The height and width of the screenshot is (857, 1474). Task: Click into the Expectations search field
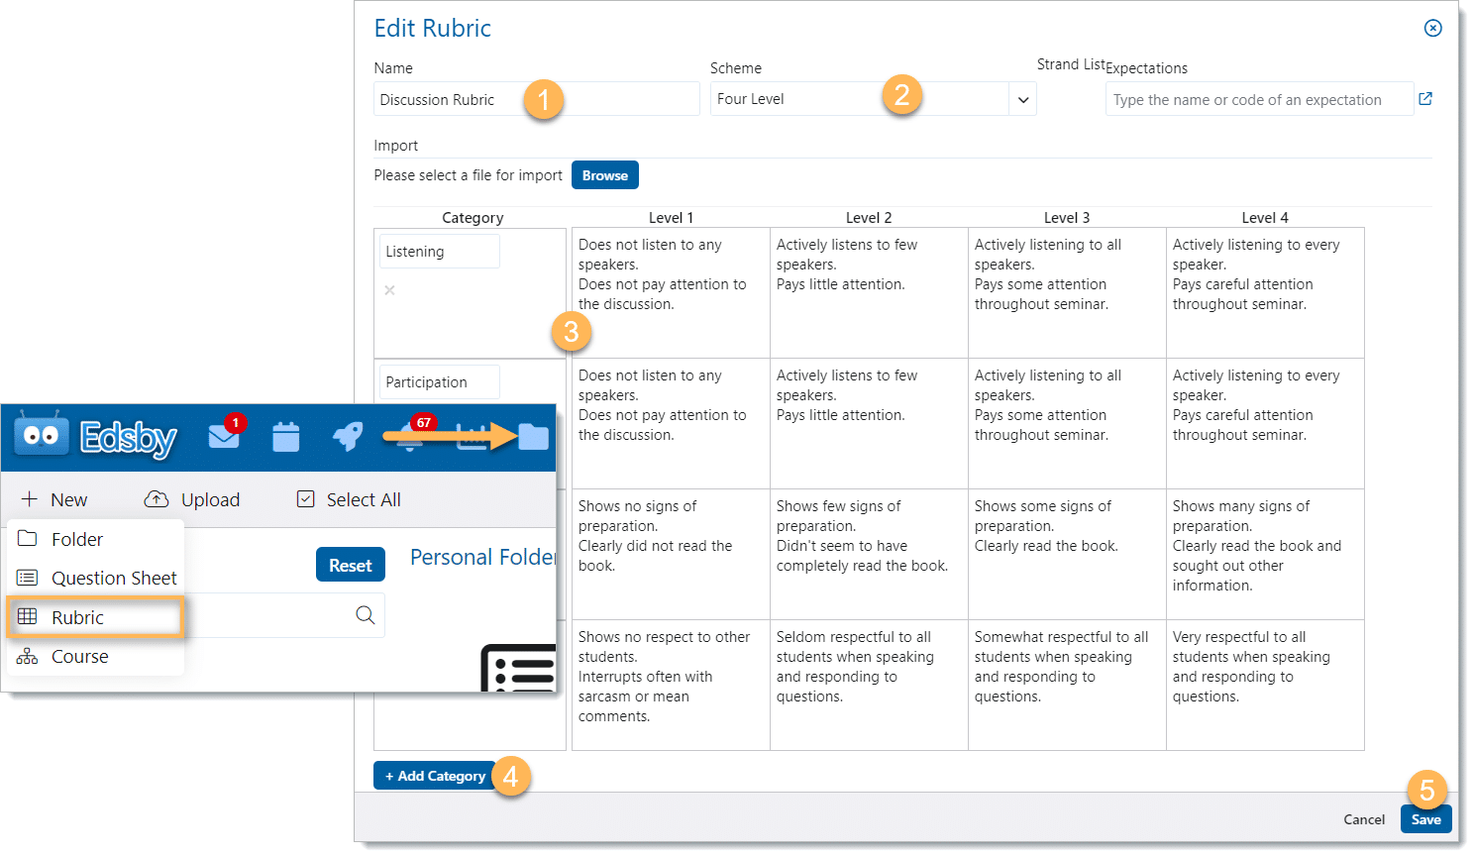(1258, 99)
